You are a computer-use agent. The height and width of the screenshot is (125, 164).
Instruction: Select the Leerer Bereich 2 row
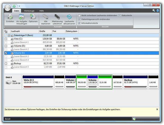coord(82,49)
